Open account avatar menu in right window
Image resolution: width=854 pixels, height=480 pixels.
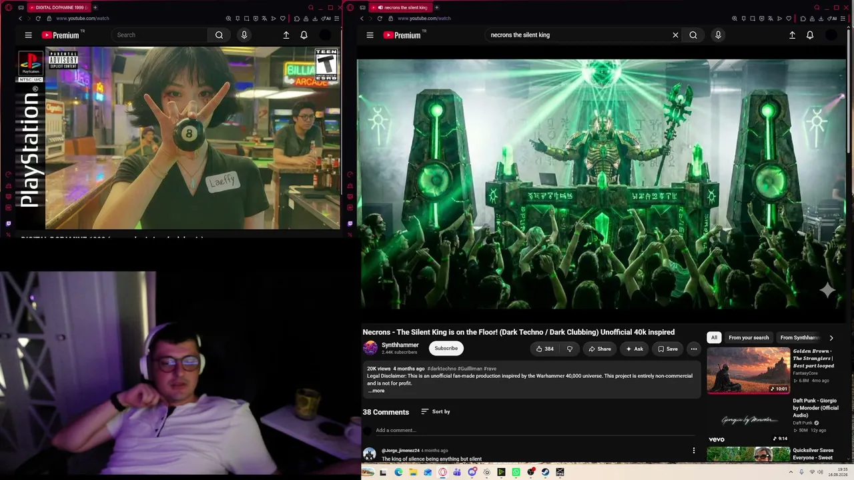(x=831, y=35)
